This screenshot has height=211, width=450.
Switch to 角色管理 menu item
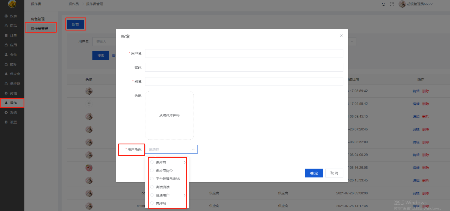click(x=38, y=19)
